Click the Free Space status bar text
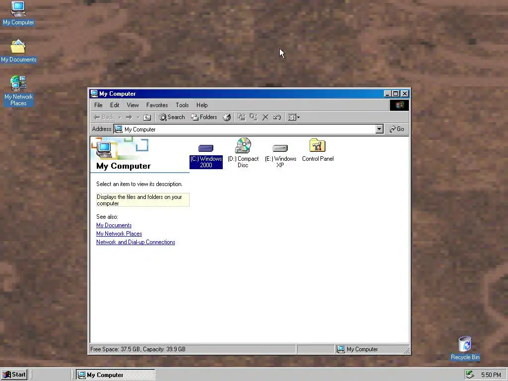Viewport: 508px width, 381px height. (138, 349)
